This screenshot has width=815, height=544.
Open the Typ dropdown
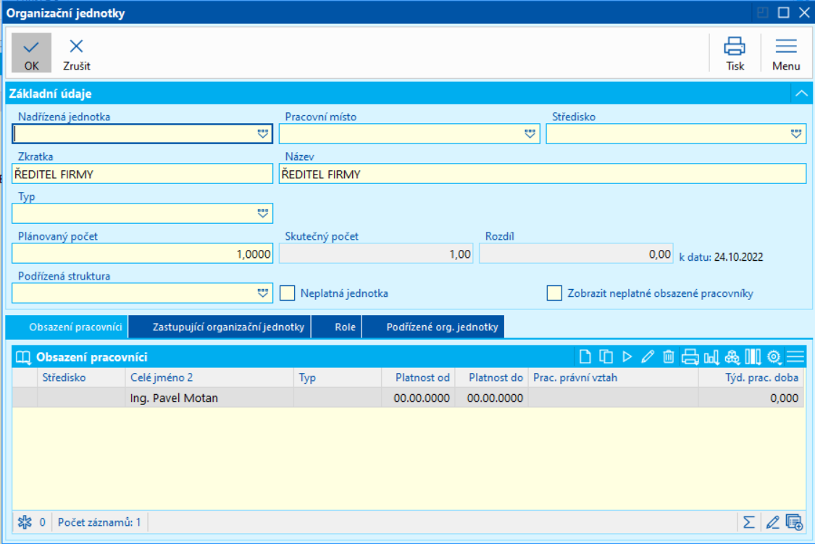click(x=262, y=213)
